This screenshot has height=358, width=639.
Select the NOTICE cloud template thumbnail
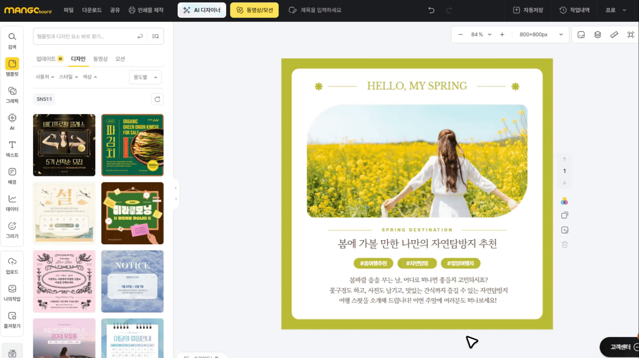coord(132,281)
